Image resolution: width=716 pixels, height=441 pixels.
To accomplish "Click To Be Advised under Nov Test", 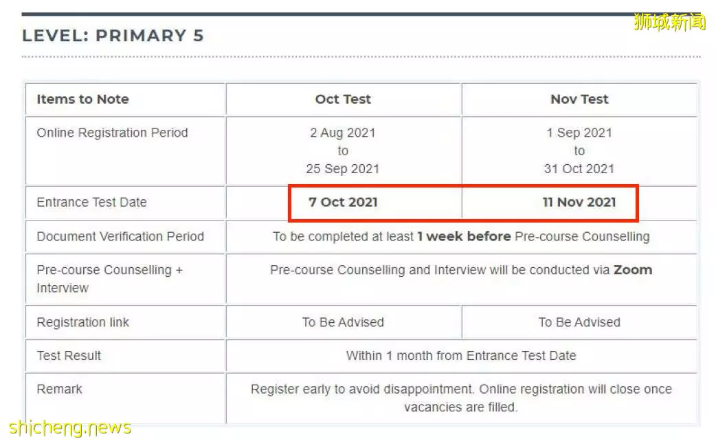I will click(579, 322).
